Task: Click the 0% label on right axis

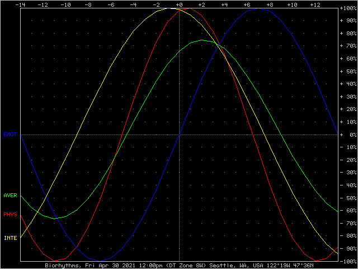Action: pyautogui.click(x=350, y=135)
